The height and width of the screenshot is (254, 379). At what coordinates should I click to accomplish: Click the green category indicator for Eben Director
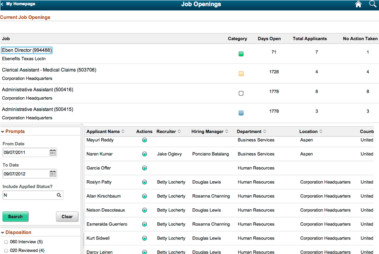[241, 54]
